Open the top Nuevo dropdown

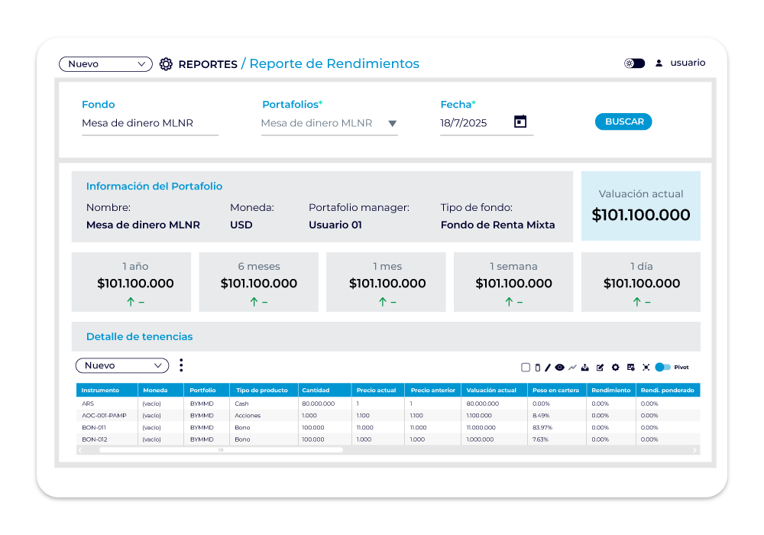[x=105, y=64]
